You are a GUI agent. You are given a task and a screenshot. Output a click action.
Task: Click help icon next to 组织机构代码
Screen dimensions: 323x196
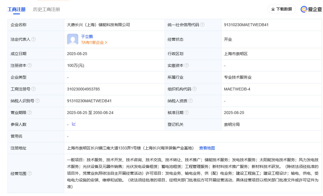(x=194, y=89)
